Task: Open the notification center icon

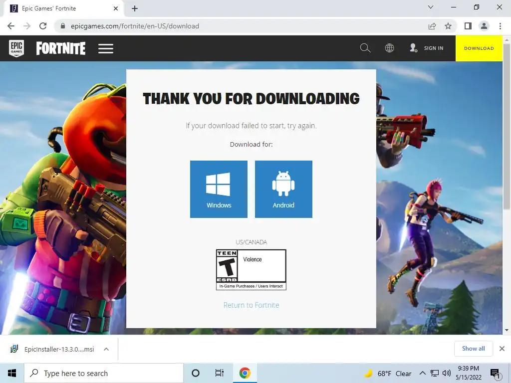Action: (496, 373)
